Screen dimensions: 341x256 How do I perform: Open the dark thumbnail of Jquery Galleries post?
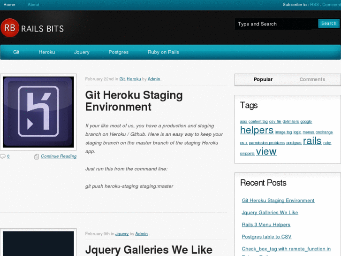coord(38,244)
